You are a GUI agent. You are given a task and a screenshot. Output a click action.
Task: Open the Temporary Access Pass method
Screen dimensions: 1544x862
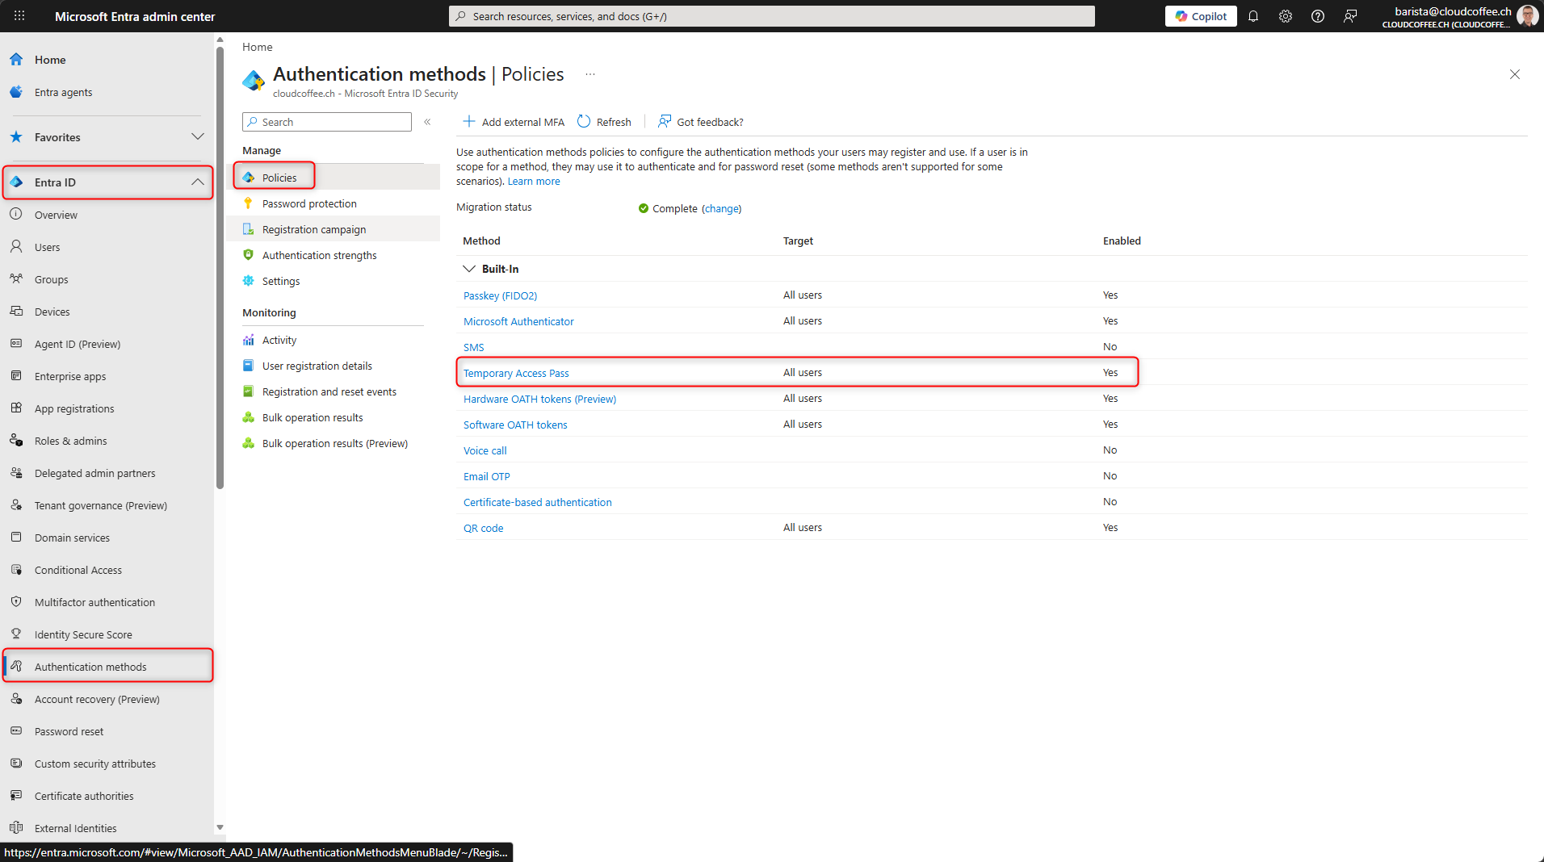(516, 373)
